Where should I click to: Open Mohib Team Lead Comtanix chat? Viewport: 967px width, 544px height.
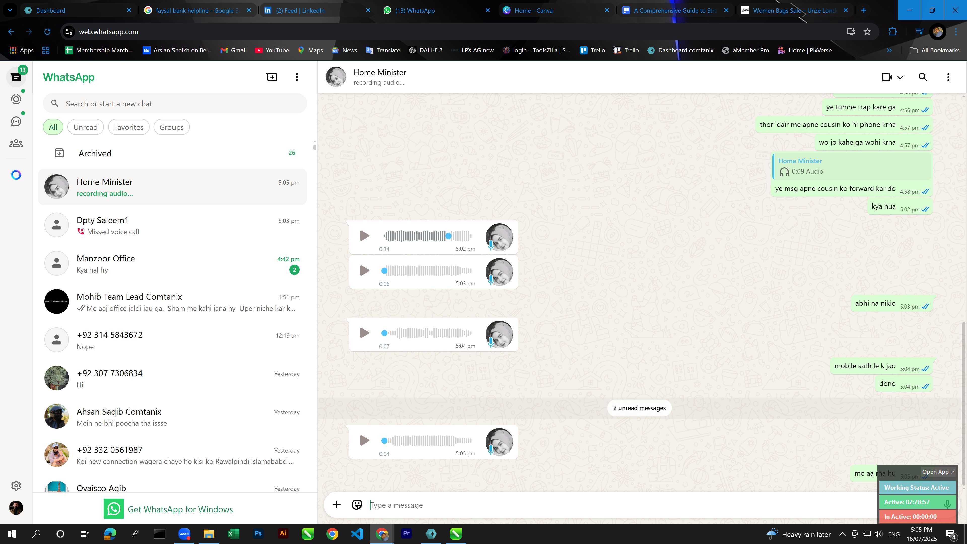click(173, 302)
